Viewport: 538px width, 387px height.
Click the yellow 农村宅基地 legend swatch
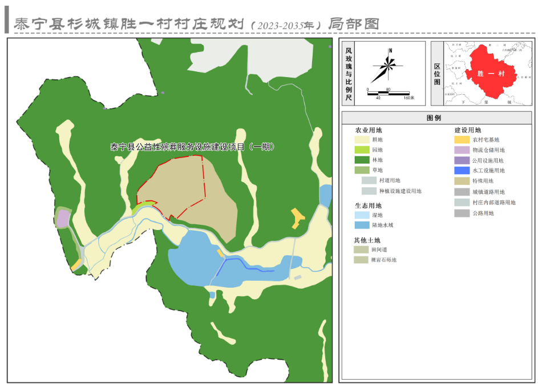click(462, 139)
